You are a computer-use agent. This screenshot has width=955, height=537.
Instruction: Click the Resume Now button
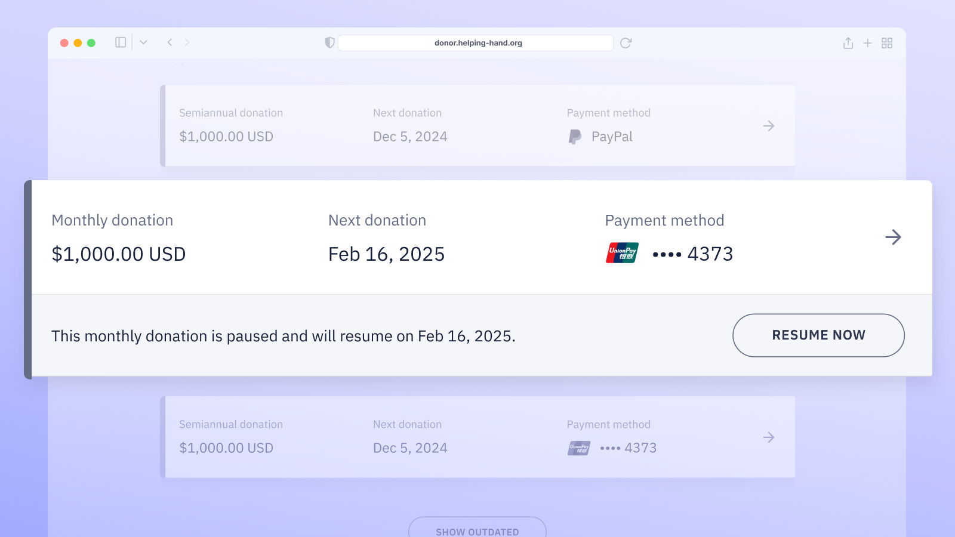pyautogui.click(x=818, y=335)
